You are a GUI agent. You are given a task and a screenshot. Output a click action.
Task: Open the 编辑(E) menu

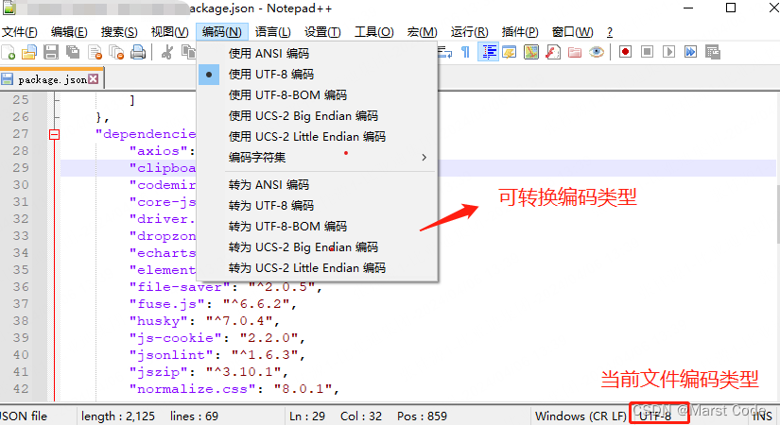coord(69,32)
